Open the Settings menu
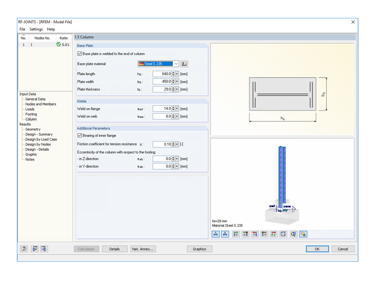377x283 pixels. coord(36,29)
